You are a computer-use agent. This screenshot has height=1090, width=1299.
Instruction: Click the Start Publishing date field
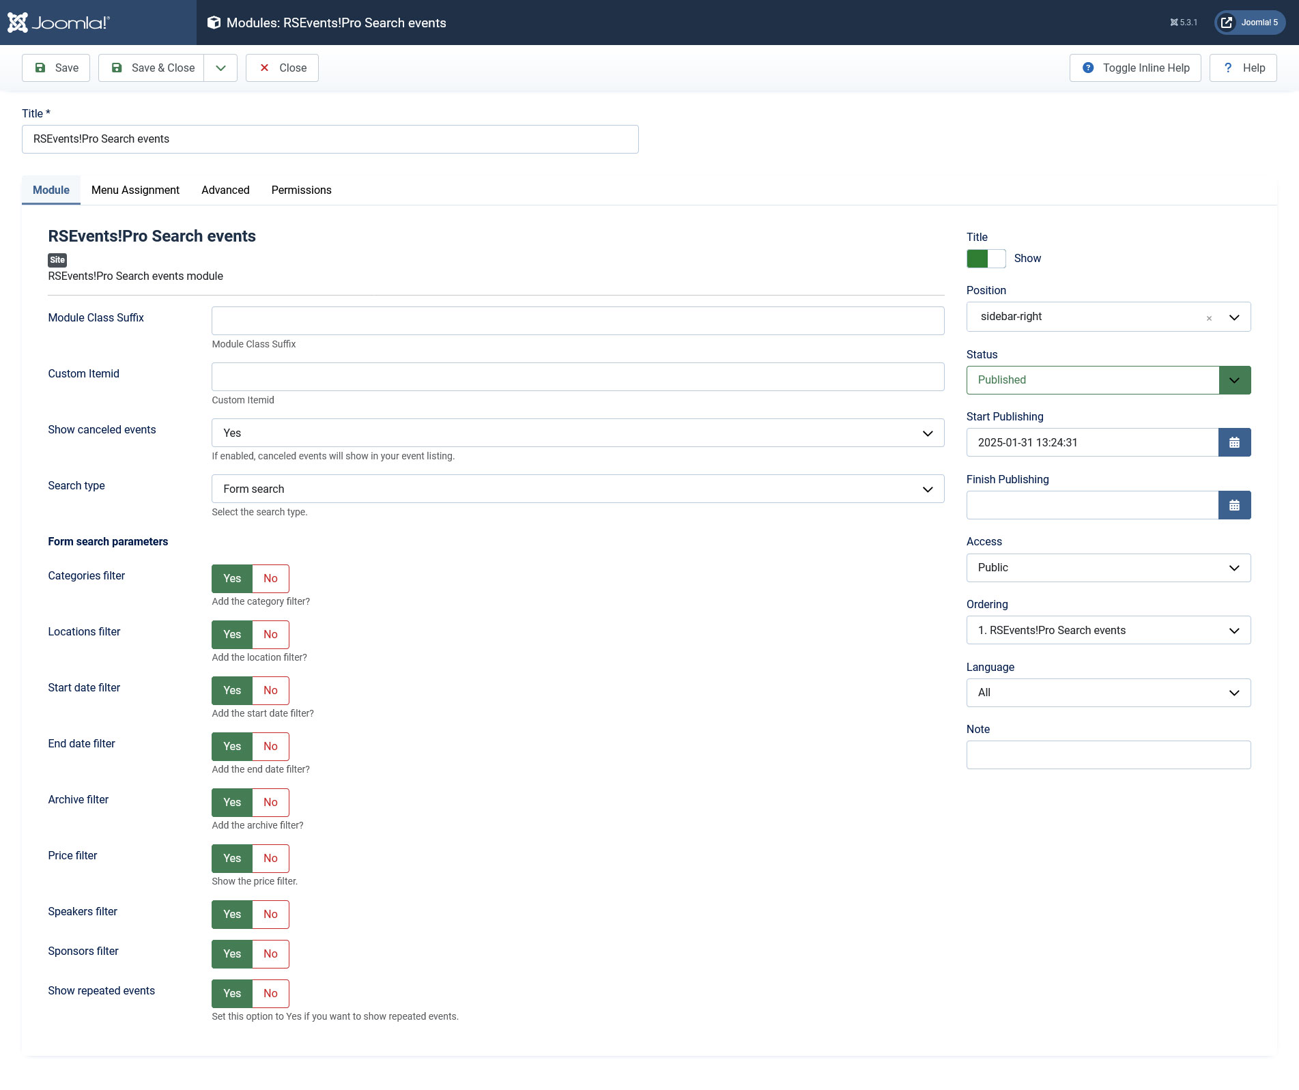tap(1092, 442)
